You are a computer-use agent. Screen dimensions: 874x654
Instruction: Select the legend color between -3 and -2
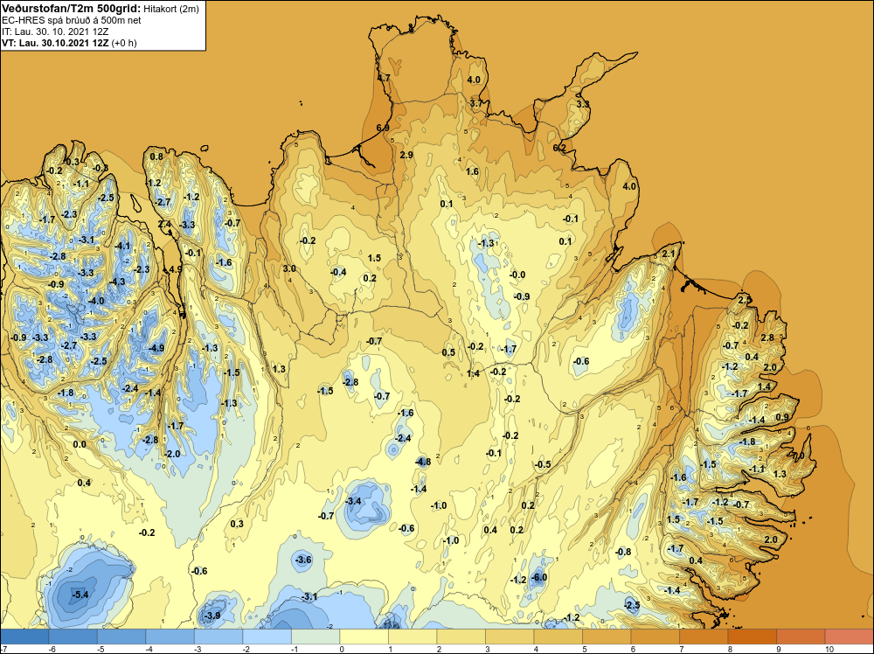(x=218, y=637)
